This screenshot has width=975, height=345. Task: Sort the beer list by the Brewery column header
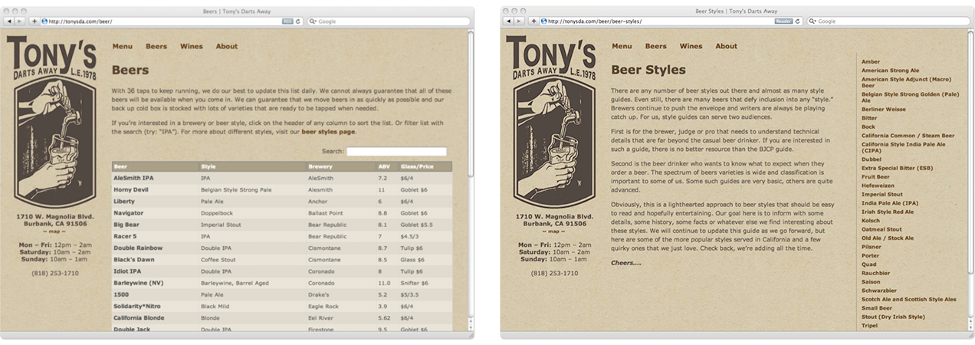click(x=320, y=166)
